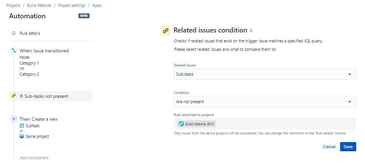365x165 pixels.
Task: Click the Projects breadcrumb link
Action: tap(13, 6)
